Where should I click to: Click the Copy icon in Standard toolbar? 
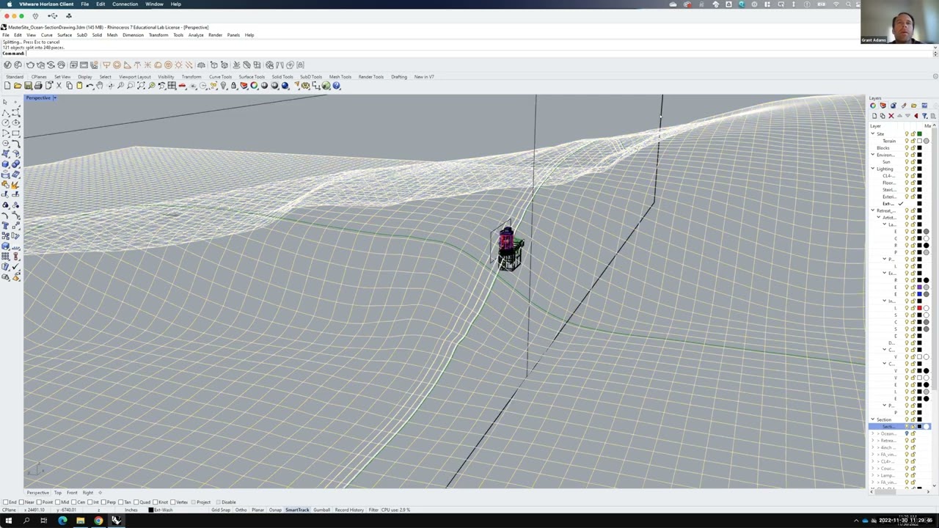(x=69, y=86)
